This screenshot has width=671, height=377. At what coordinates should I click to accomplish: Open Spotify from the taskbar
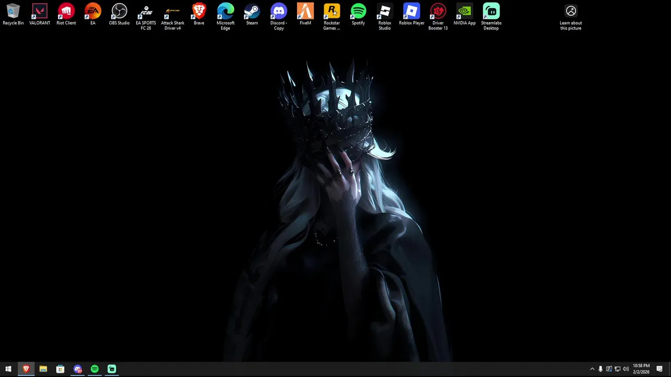point(94,369)
